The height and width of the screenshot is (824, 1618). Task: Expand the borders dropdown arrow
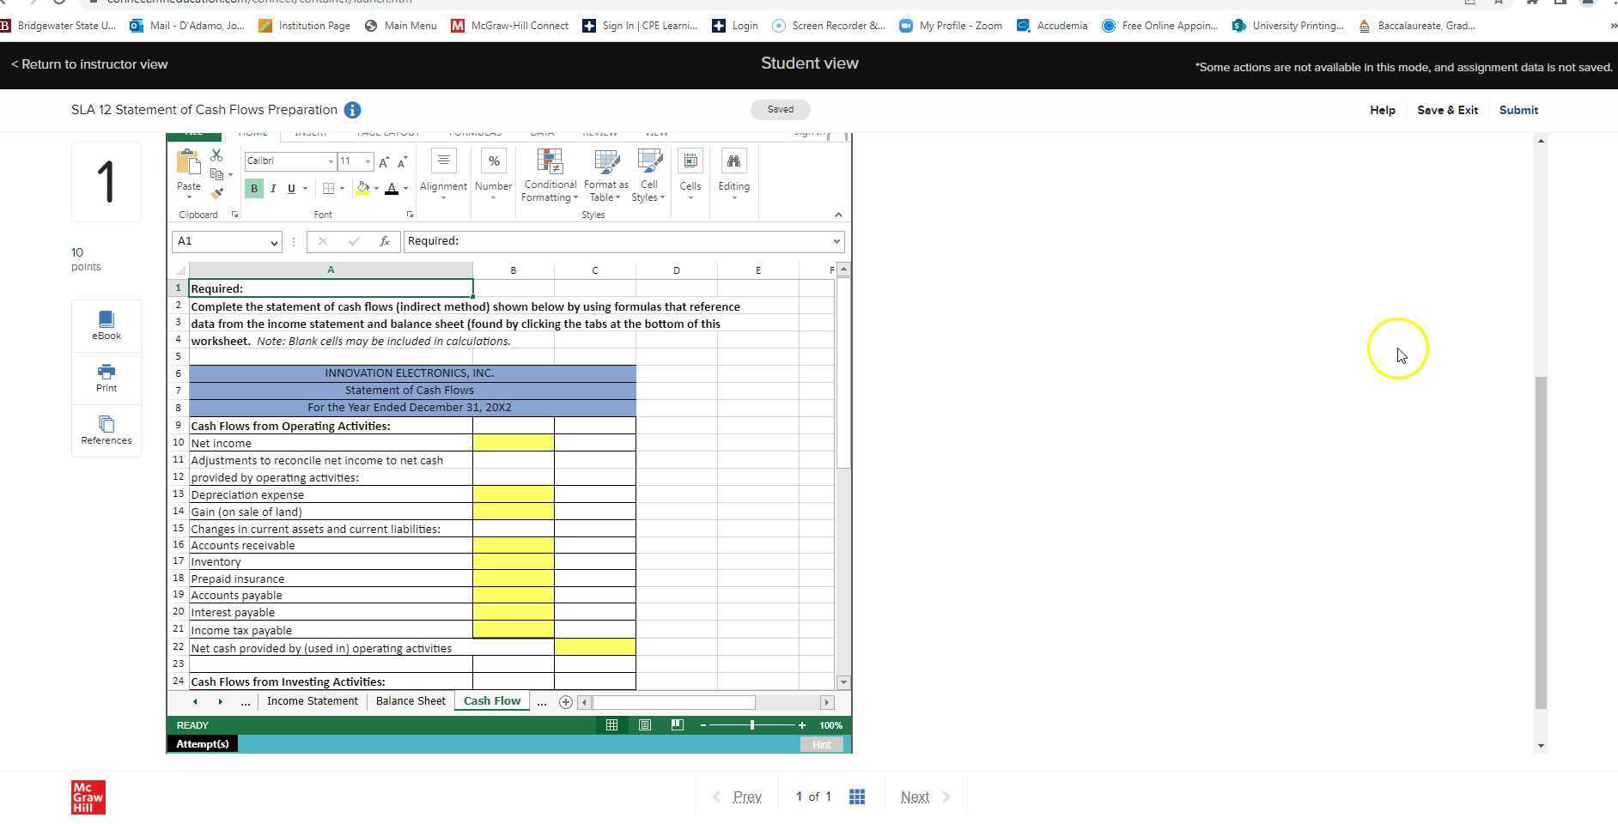(342, 189)
